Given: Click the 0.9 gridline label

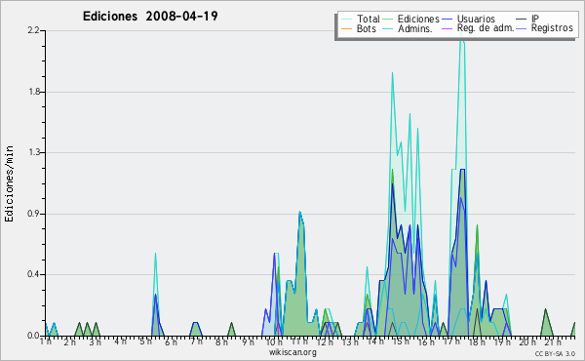Looking at the screenshot, I should (x=33, y=214).
